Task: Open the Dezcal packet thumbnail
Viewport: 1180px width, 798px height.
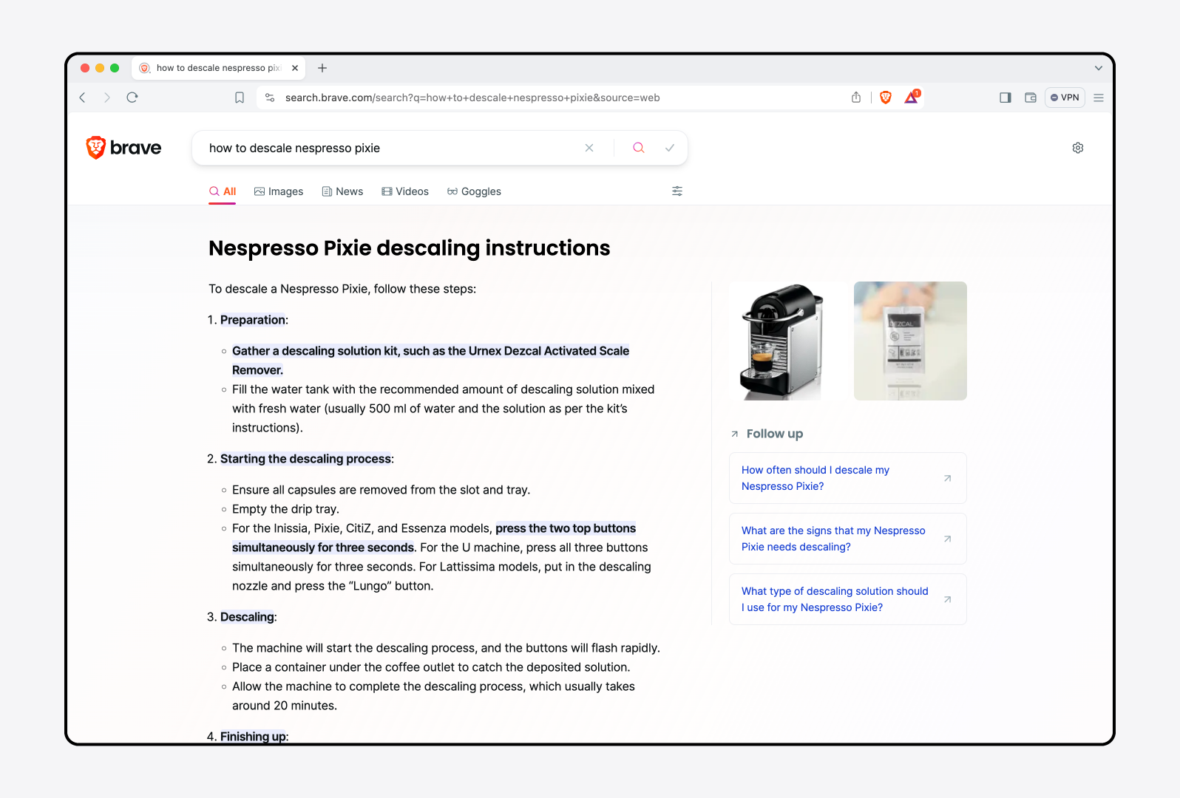Action: click(x=910, y=341)
